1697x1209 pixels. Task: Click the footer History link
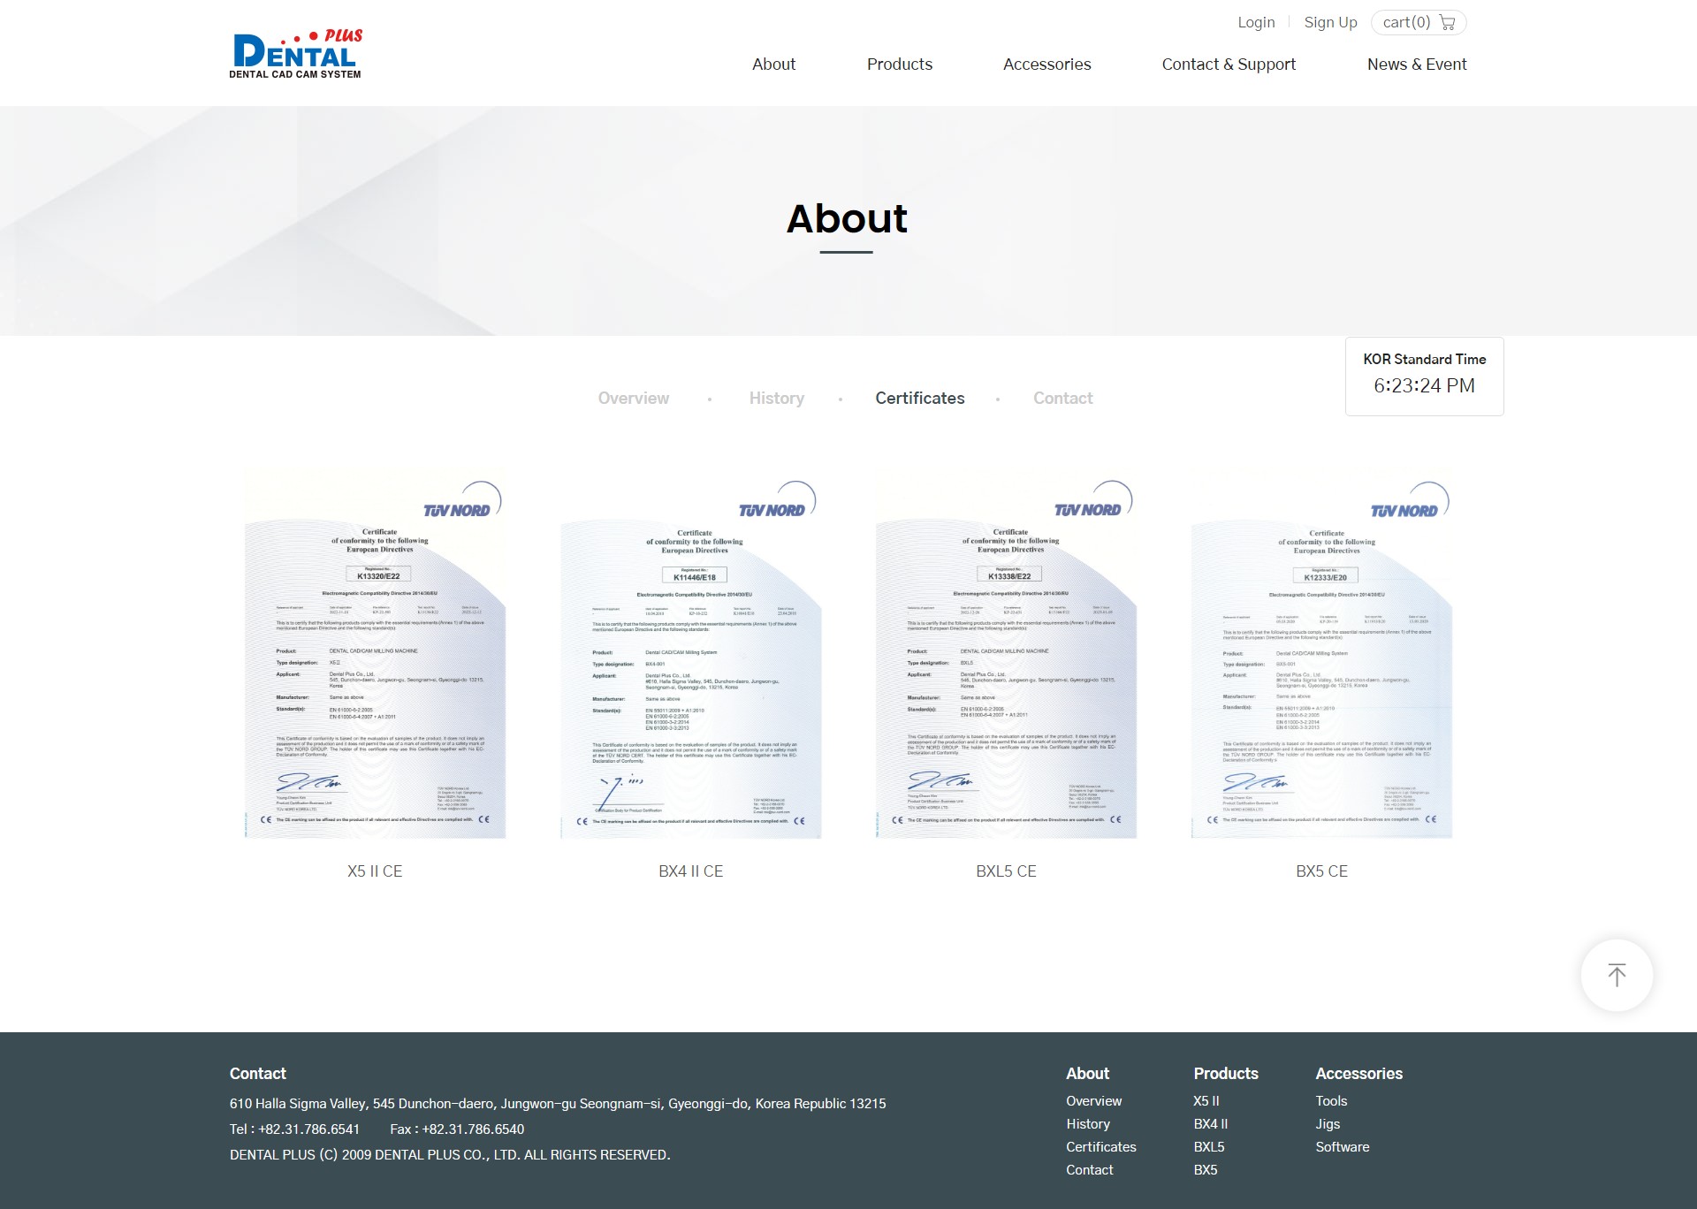(x=1088, y=1123)
